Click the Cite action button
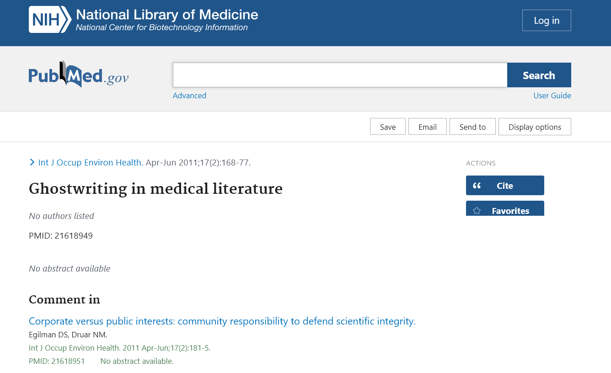Viewport: 611px width, 373px height. (x=505, y=186)
